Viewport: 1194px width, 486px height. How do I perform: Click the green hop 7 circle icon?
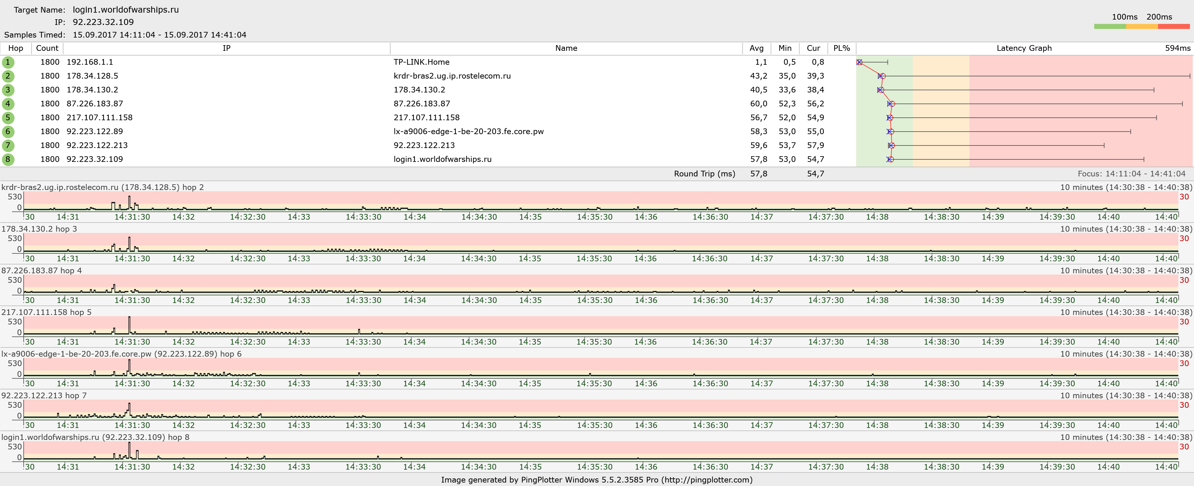click(8, 145)
